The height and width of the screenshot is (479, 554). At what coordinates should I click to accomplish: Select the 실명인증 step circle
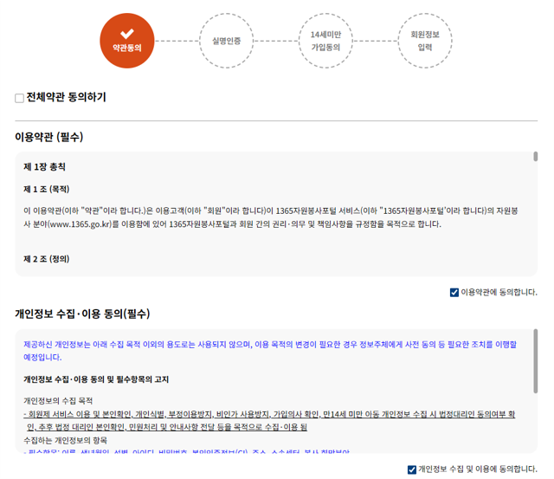(226, 40)
